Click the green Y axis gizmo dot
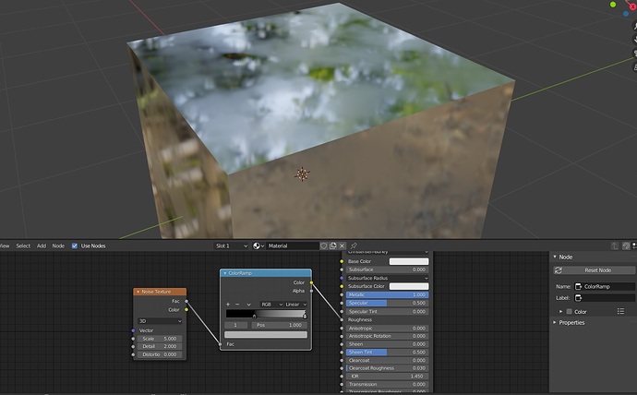The height and width of the screenshot is (395, 637). (x=613, y=5)
